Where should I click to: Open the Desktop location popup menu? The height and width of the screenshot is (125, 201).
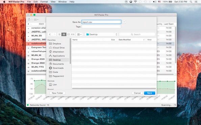(x=102, y=34)
